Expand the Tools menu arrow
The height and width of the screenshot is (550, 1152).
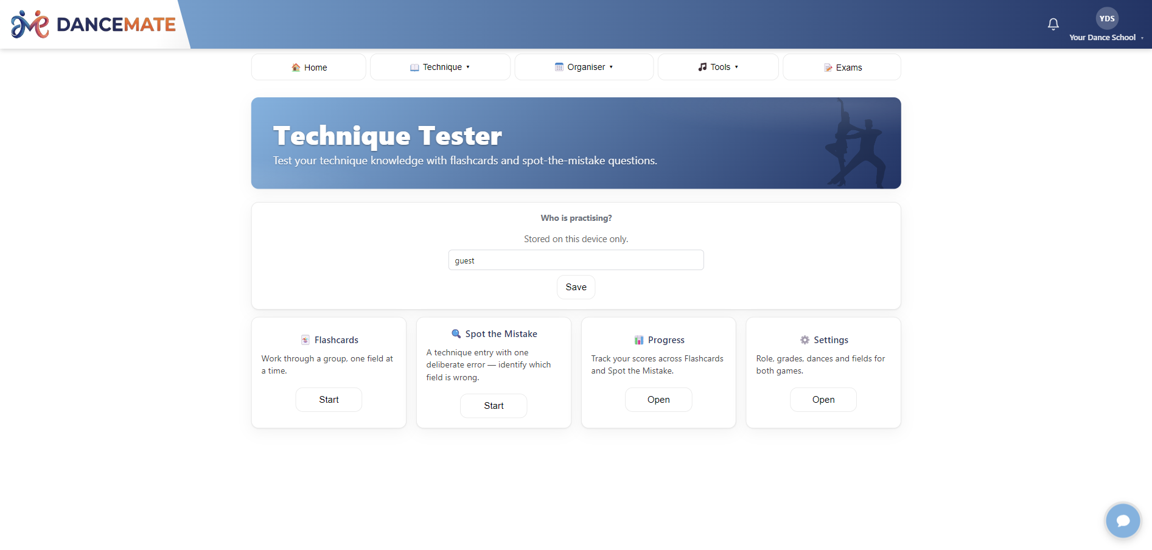point(736,67)
